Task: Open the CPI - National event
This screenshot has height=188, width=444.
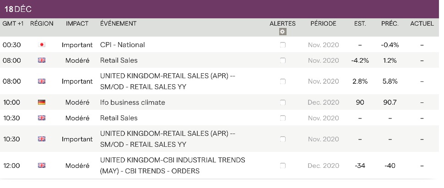Action: coord(122,45)
